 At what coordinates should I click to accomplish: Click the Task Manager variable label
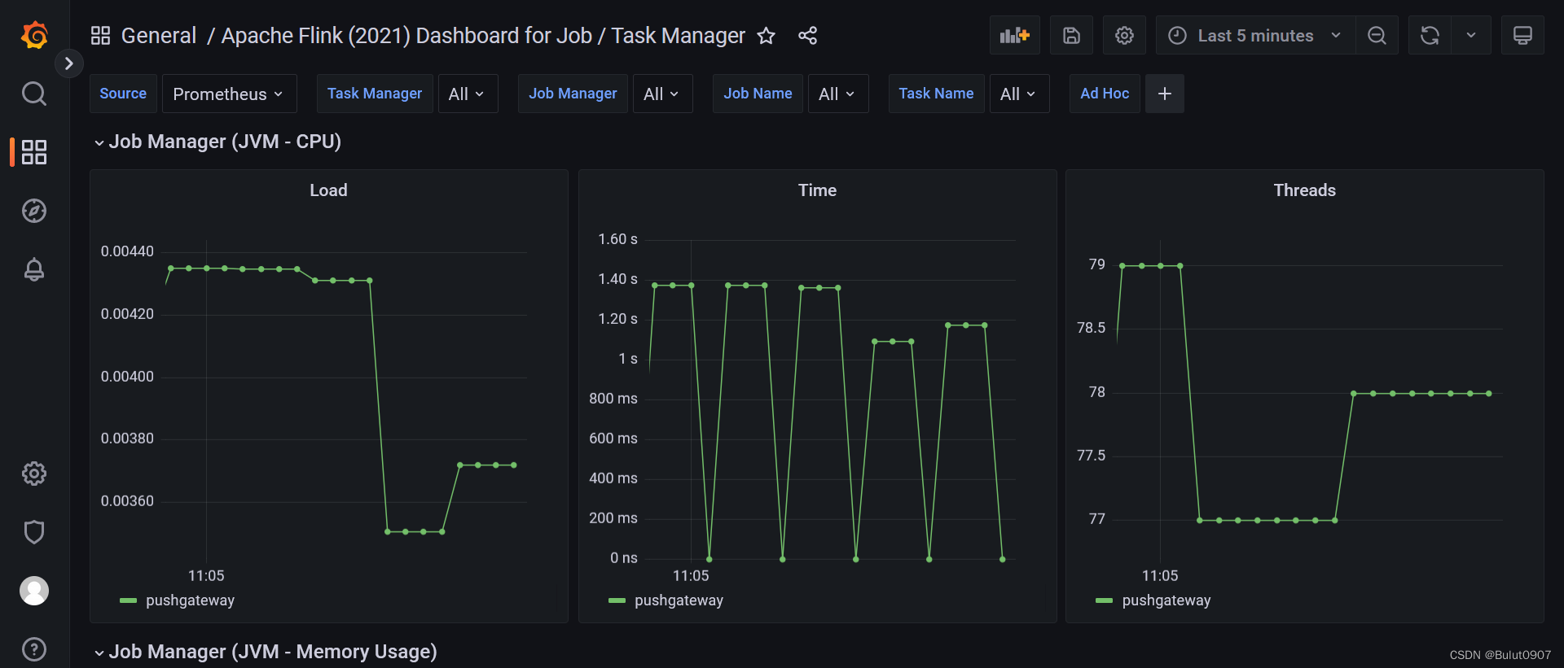point(375,94)
